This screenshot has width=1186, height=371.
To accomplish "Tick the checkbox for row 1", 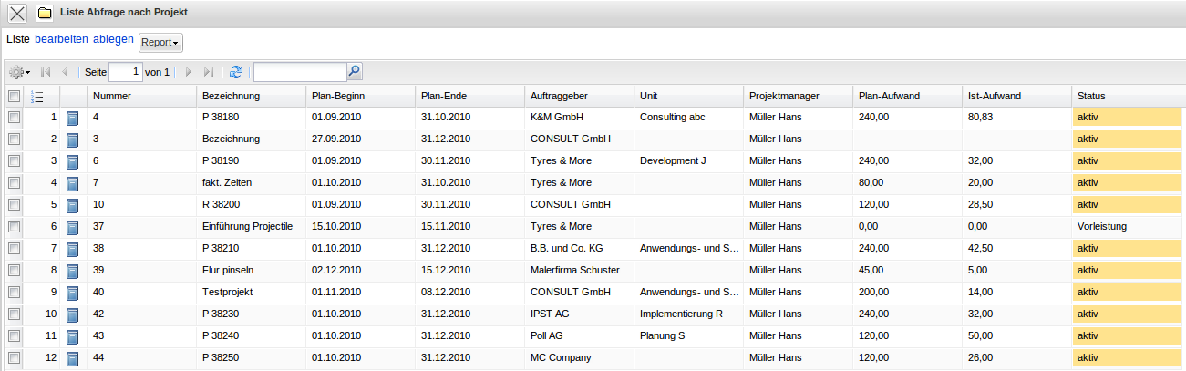I will pyautogui.click(x=14, y=118).
